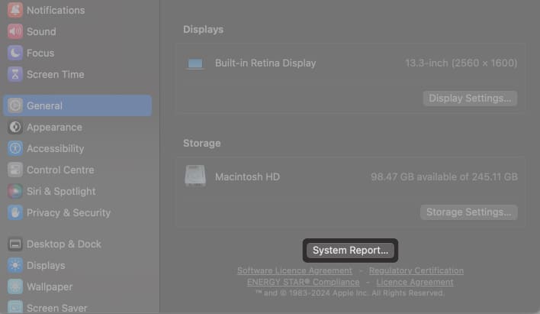Click the General gear icon
The width and height of the screenshot is (540, 314).
point(14,105)
